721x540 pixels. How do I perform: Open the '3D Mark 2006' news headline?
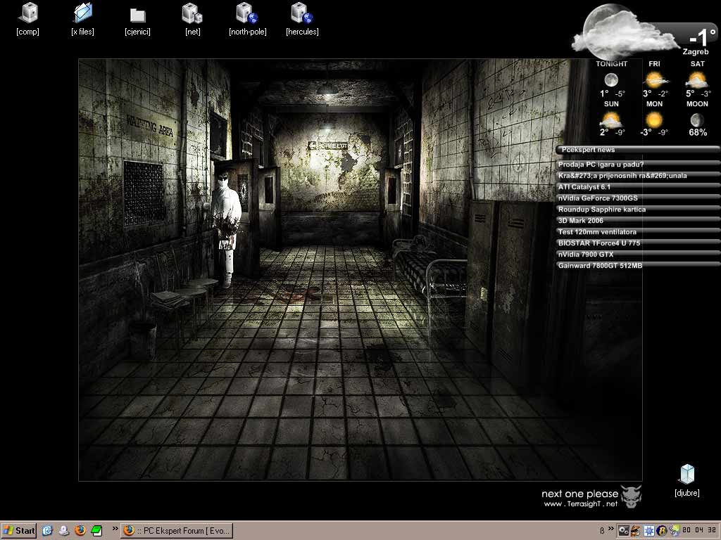point(580,221)
